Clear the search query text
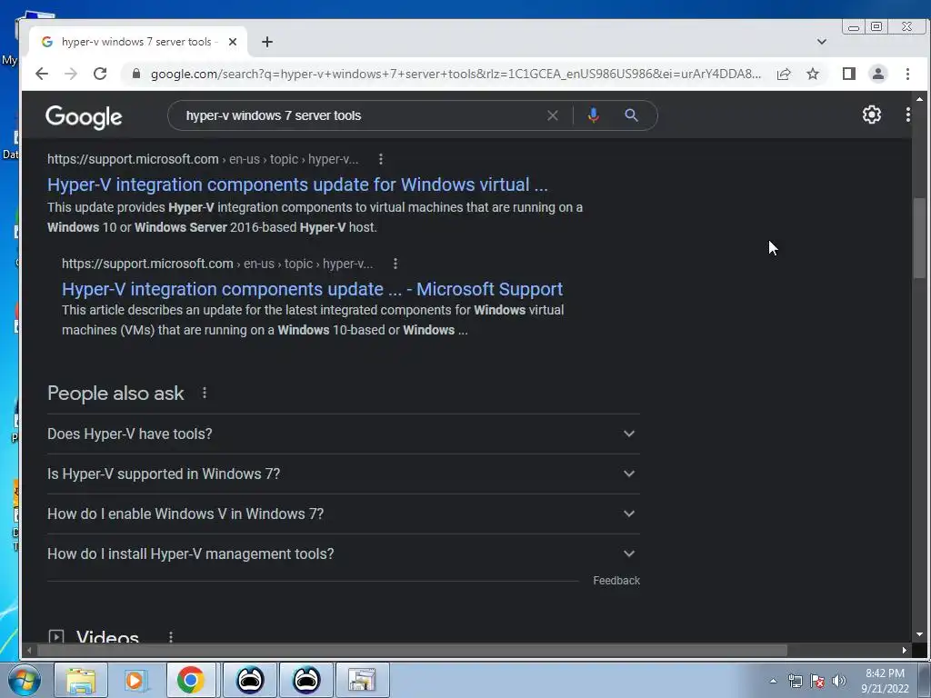The image size is (931, 698). pyautogui.click(x=552, y=115)
